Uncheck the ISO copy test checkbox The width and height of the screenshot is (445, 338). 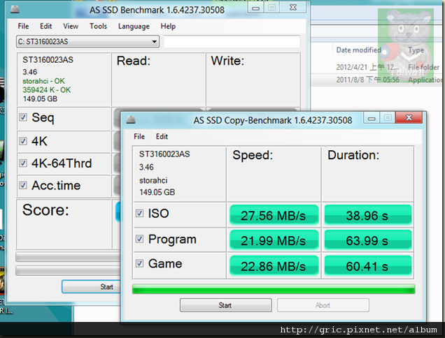139,213
